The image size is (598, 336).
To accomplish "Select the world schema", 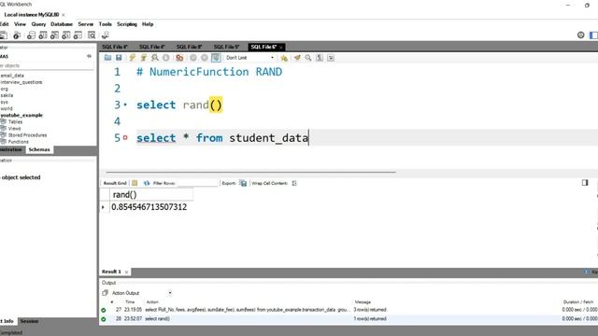I will tap(7, 108).
